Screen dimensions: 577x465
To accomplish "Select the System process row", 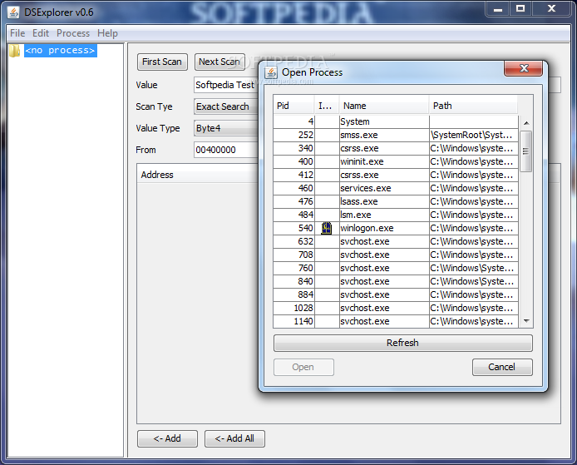I will pyautogui.click(x=396, y=121).
